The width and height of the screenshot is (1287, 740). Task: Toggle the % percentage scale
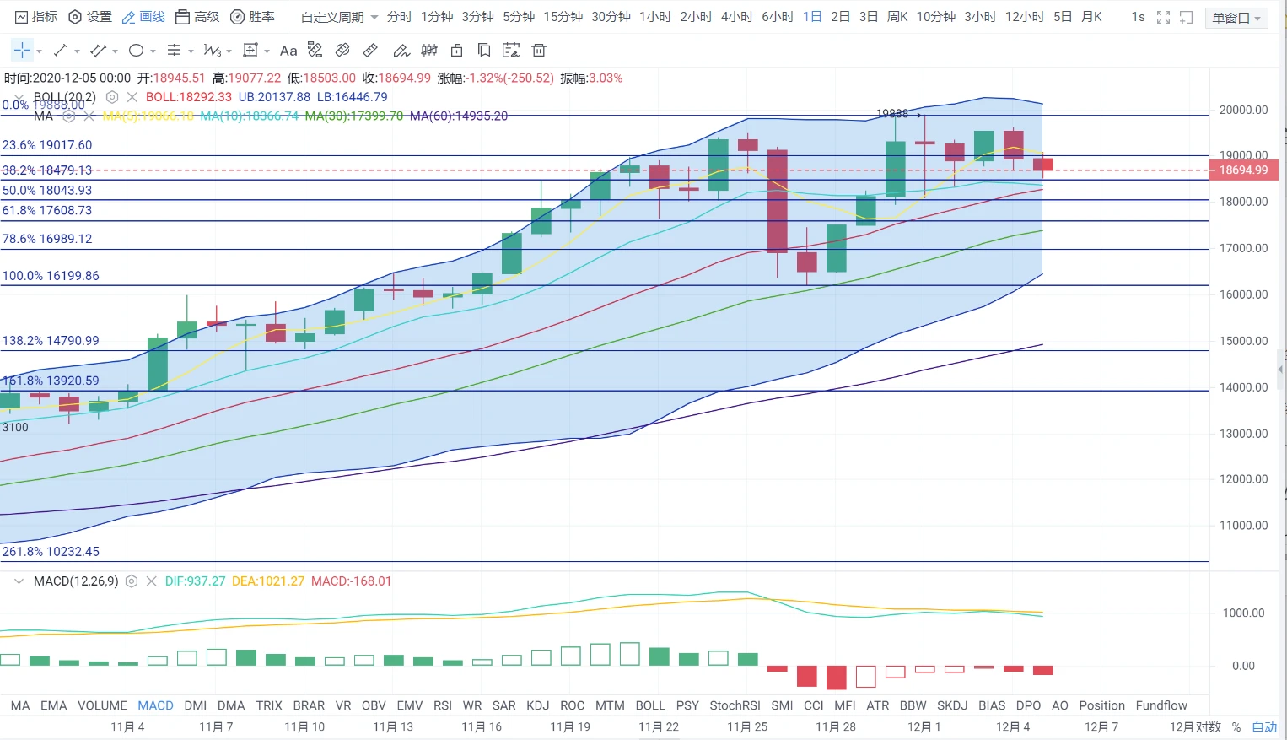[1236, 726]
